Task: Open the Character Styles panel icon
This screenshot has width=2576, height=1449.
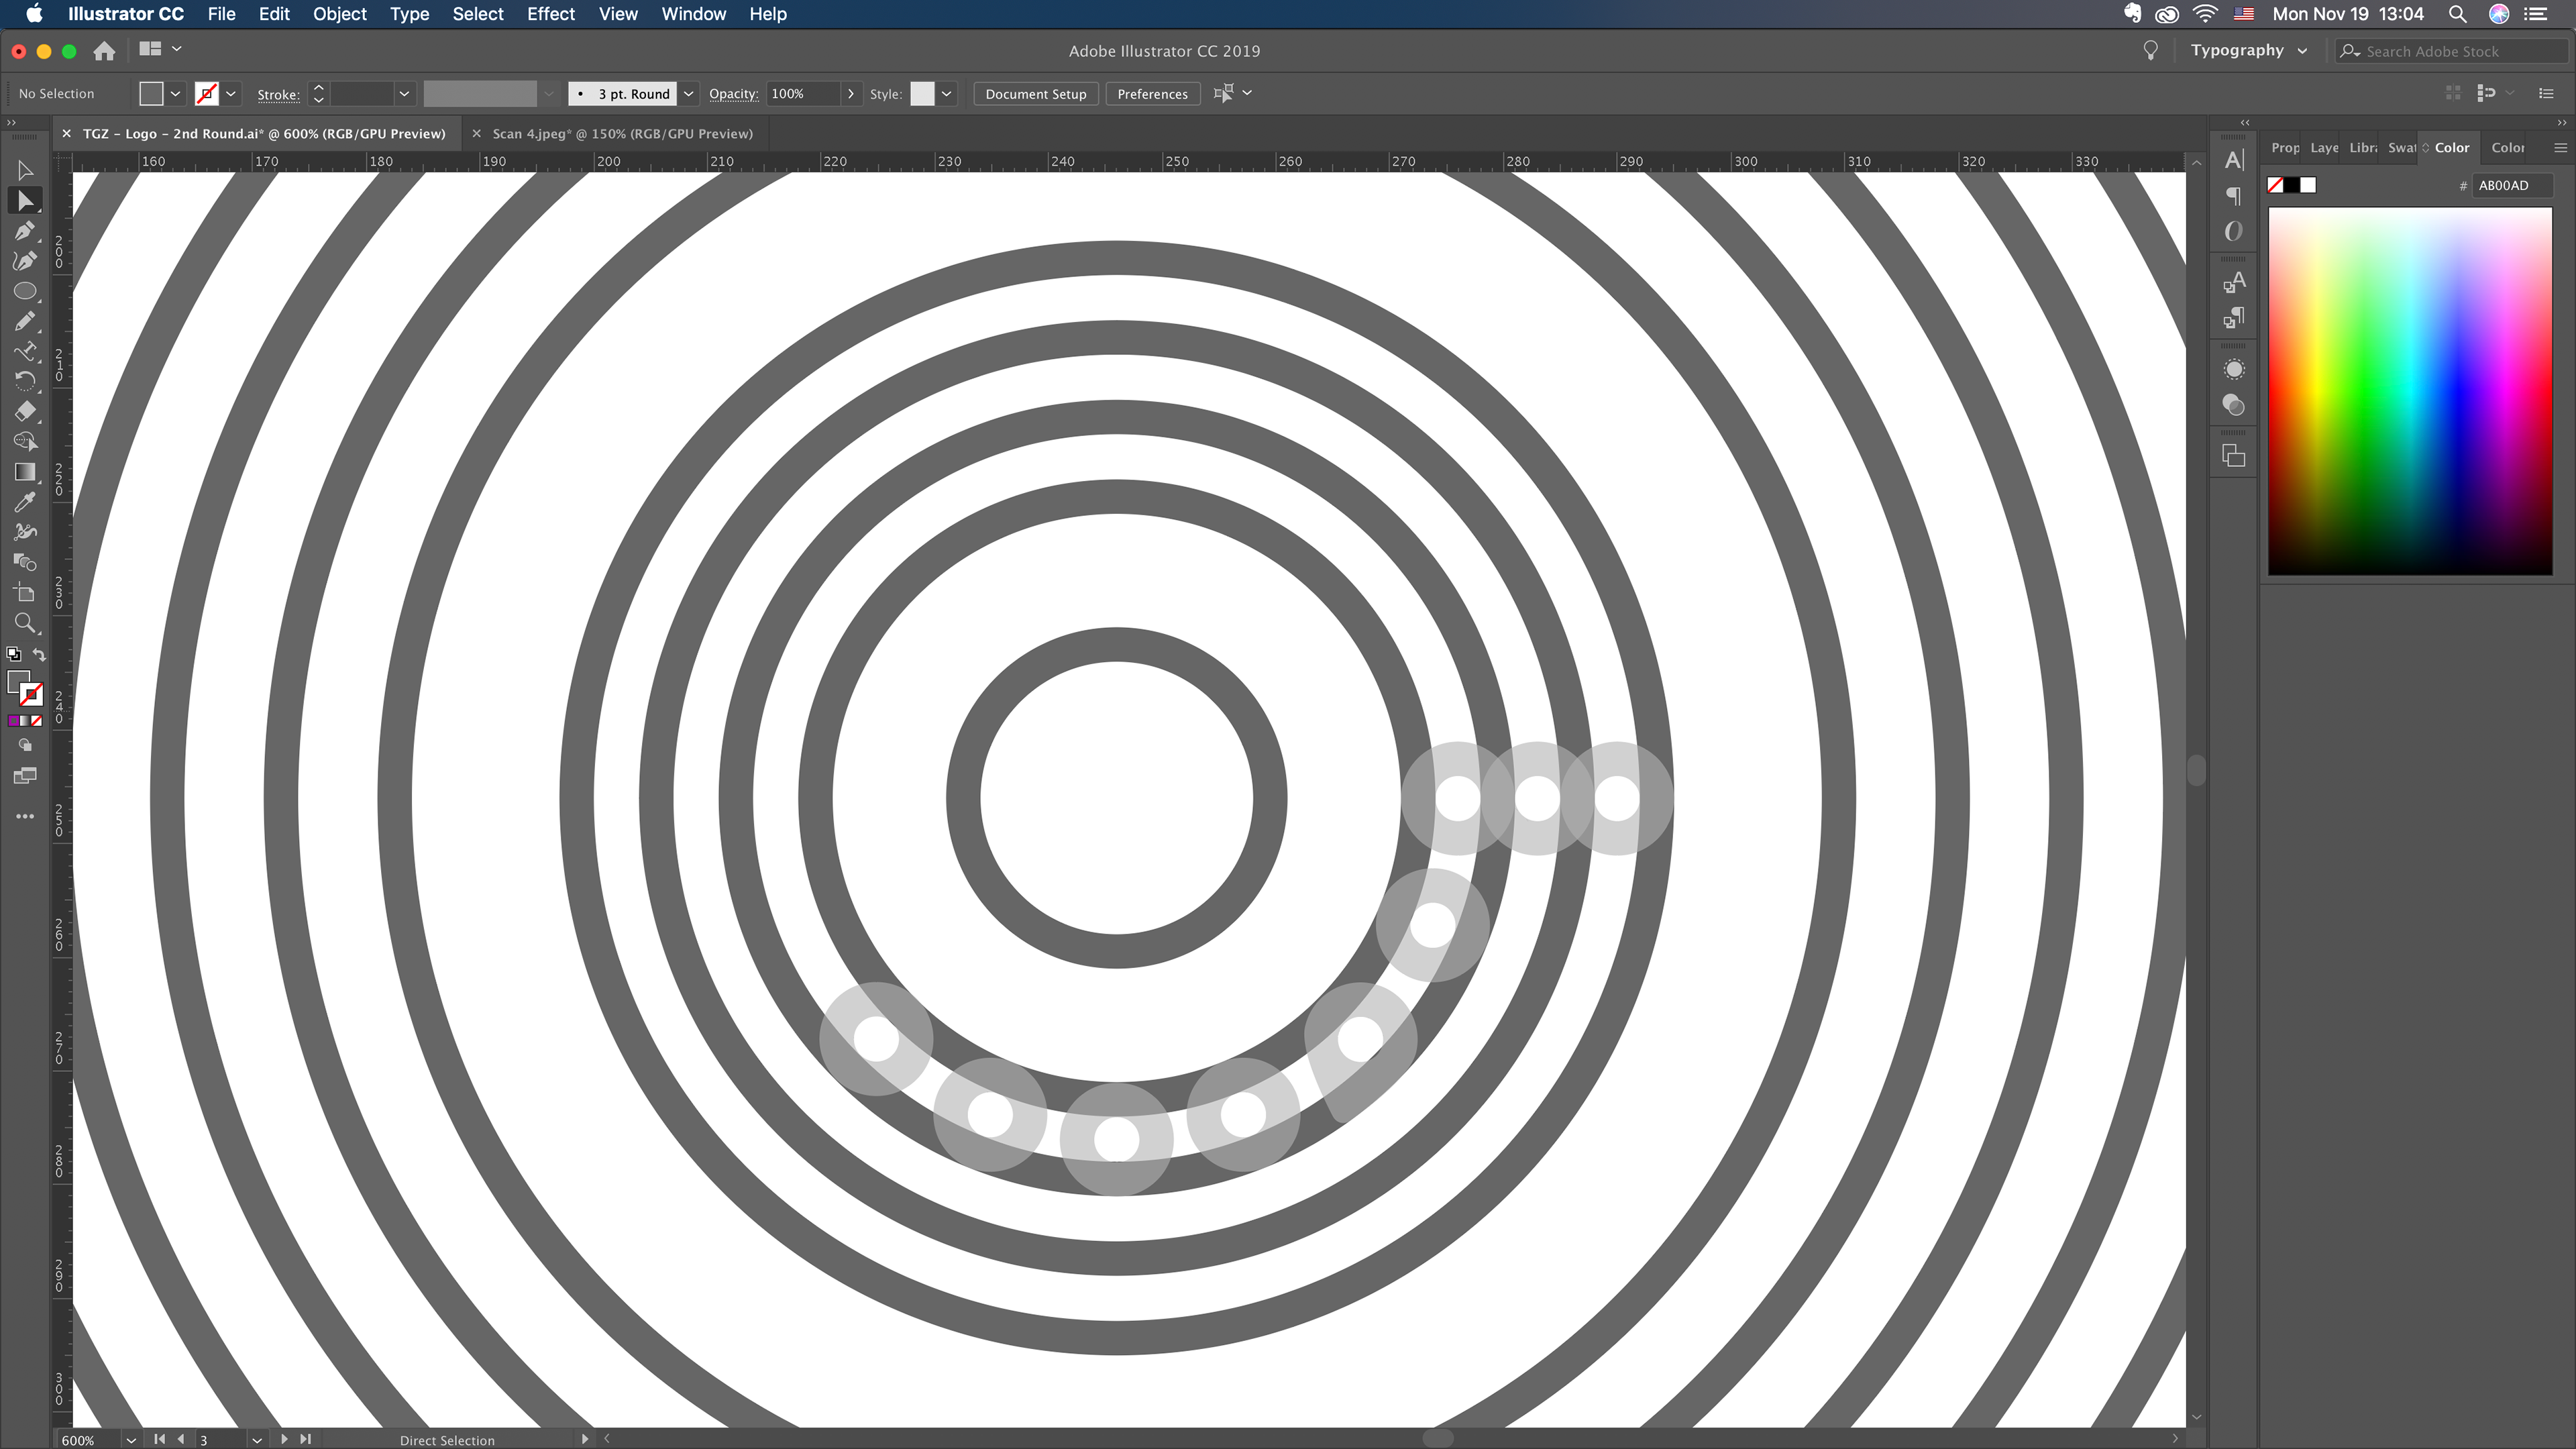Action: [x=2233, y=283]
